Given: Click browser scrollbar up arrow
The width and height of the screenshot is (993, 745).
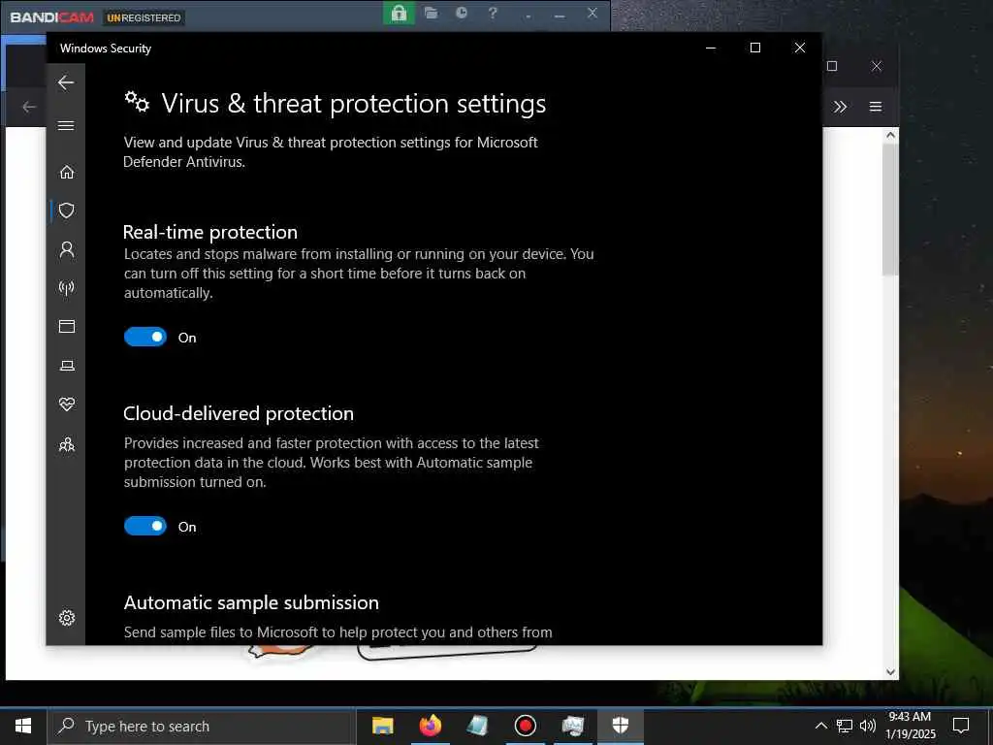Looking at the screenshot, I should 890,135.
